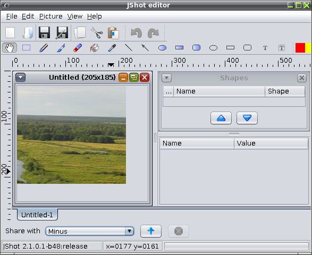Choose the Pencil drawing tool

click(x=44, y=48)
